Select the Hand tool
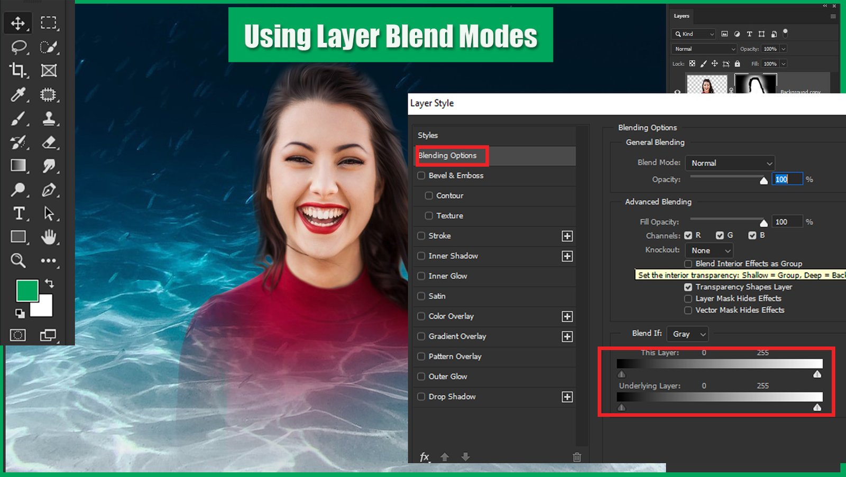 click(x=49, y=237)
